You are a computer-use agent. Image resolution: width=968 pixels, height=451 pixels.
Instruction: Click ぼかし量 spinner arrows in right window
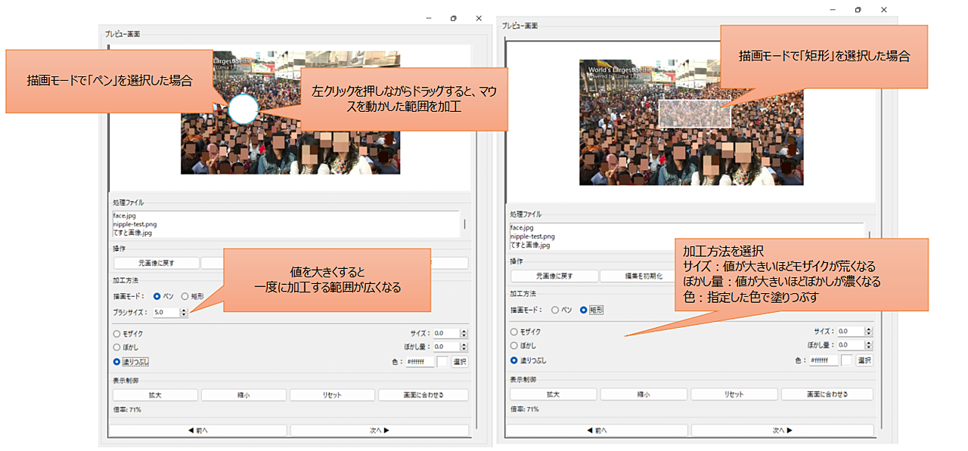867,345
